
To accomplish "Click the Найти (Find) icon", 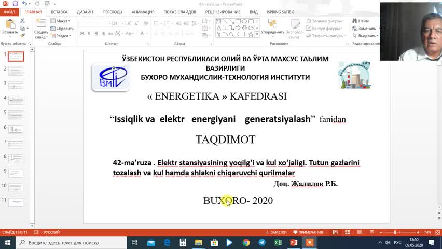I will coord(361,21).
